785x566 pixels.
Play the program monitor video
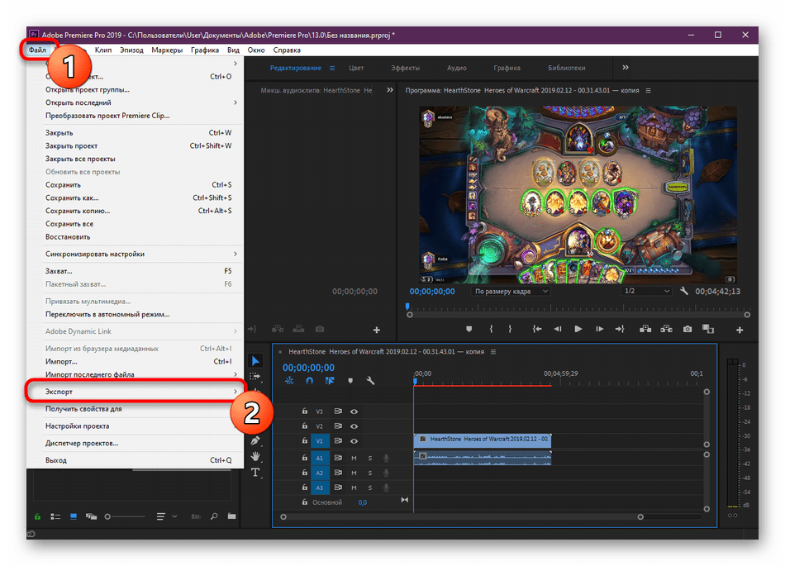tap(578, 329)
